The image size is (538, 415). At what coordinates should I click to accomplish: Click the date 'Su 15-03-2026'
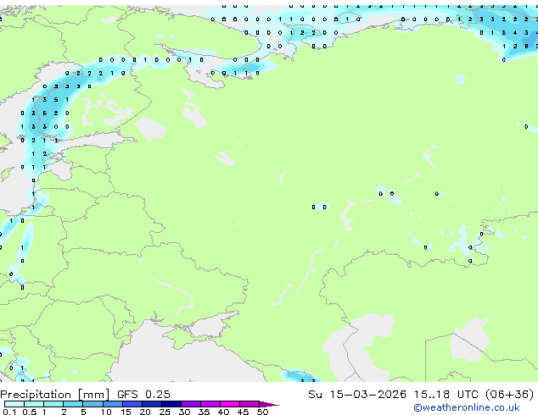click(357, 395)
